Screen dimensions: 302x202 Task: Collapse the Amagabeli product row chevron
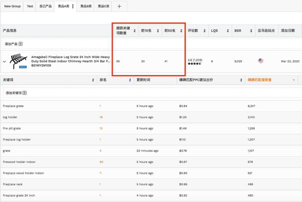(4, 62)
